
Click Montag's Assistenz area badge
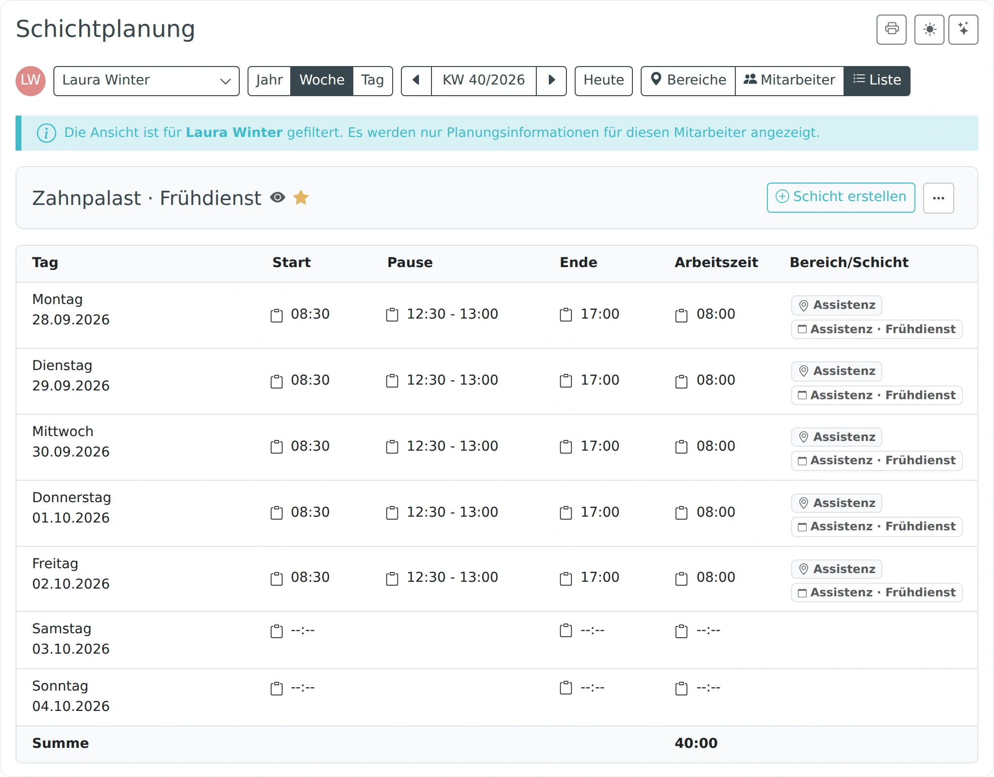(836, 305)
